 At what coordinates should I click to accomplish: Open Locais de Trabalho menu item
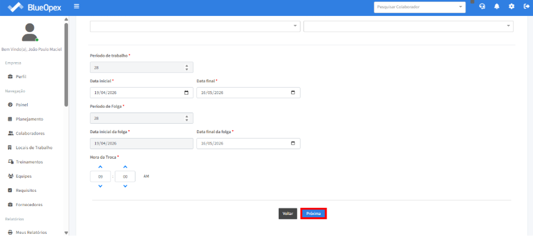[x=34, y=148]
